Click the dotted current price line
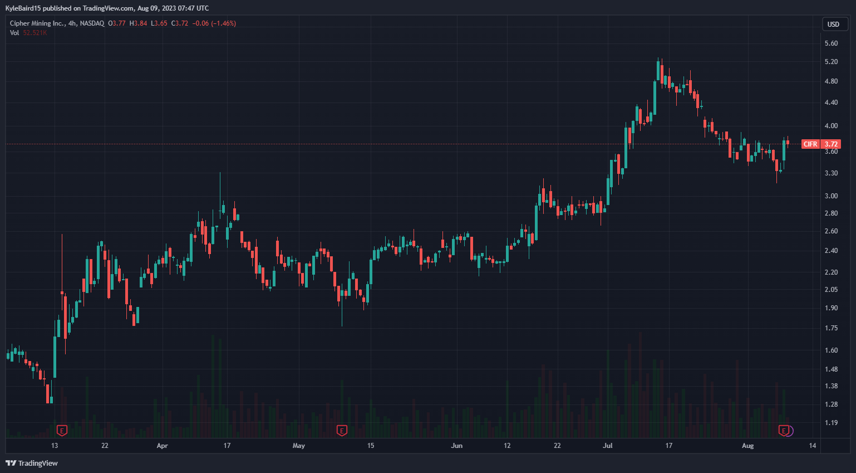Screen dimensions: 856x473 [390, 144]
